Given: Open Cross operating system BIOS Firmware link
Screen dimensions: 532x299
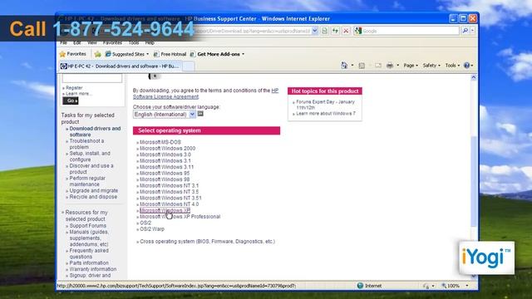Looking at the screenshot, I should (x=207, y=242).
